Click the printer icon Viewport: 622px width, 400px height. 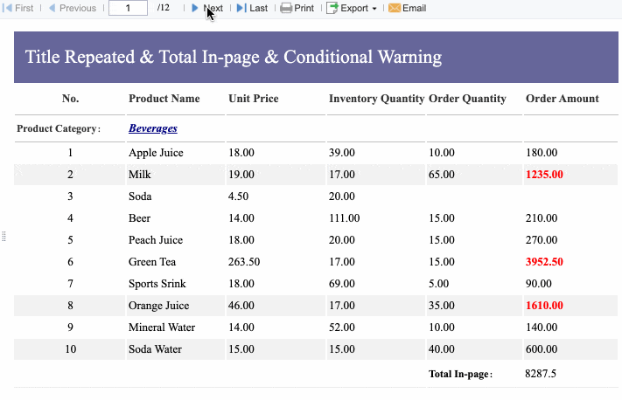coord(286,8)
